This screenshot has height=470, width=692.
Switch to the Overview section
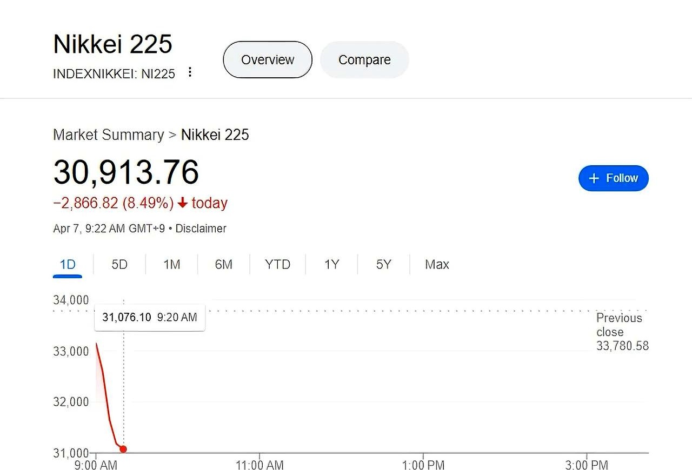pyautogui.click(x=267, y=60)
